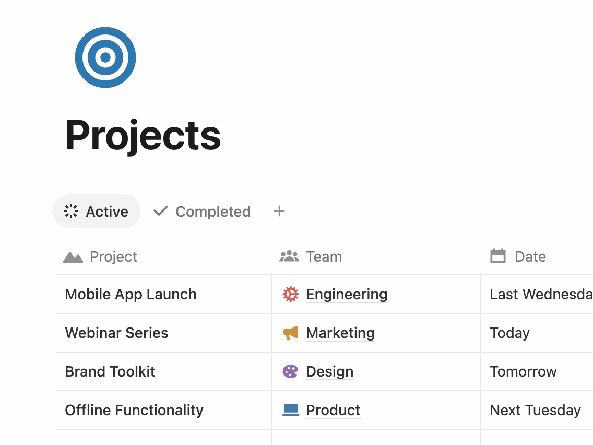The width and height of the screenshot is (593, 445).
Task: Open the Marketing team link
Action: 340,333
